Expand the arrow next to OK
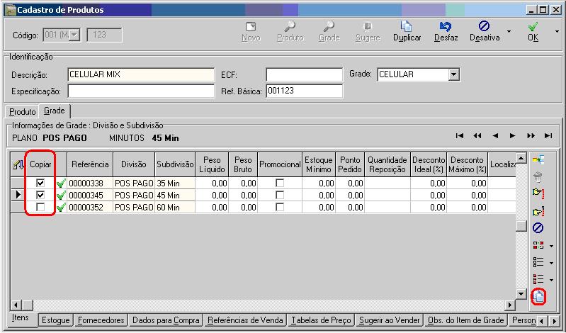The height and width of the screenshot is (333, 566). (x=557, y=32)
